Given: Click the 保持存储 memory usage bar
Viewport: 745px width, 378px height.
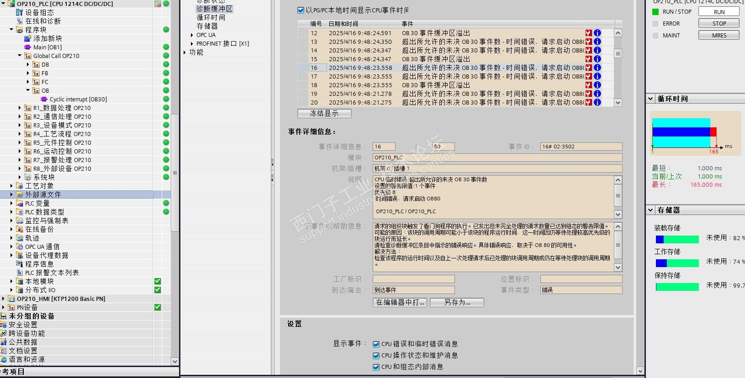Looking at the screenshot, I should coord(677,287).
